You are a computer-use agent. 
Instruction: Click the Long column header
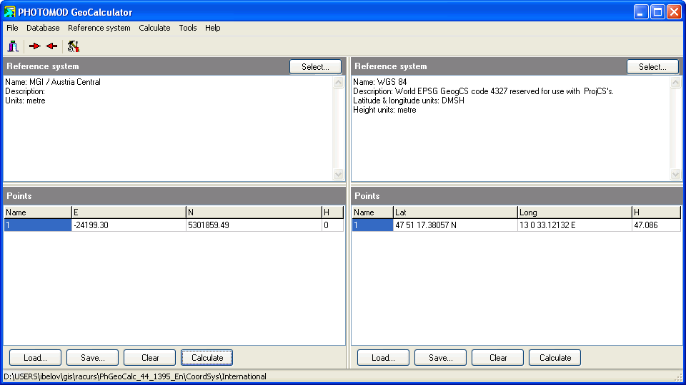click(x=575, y=212)
